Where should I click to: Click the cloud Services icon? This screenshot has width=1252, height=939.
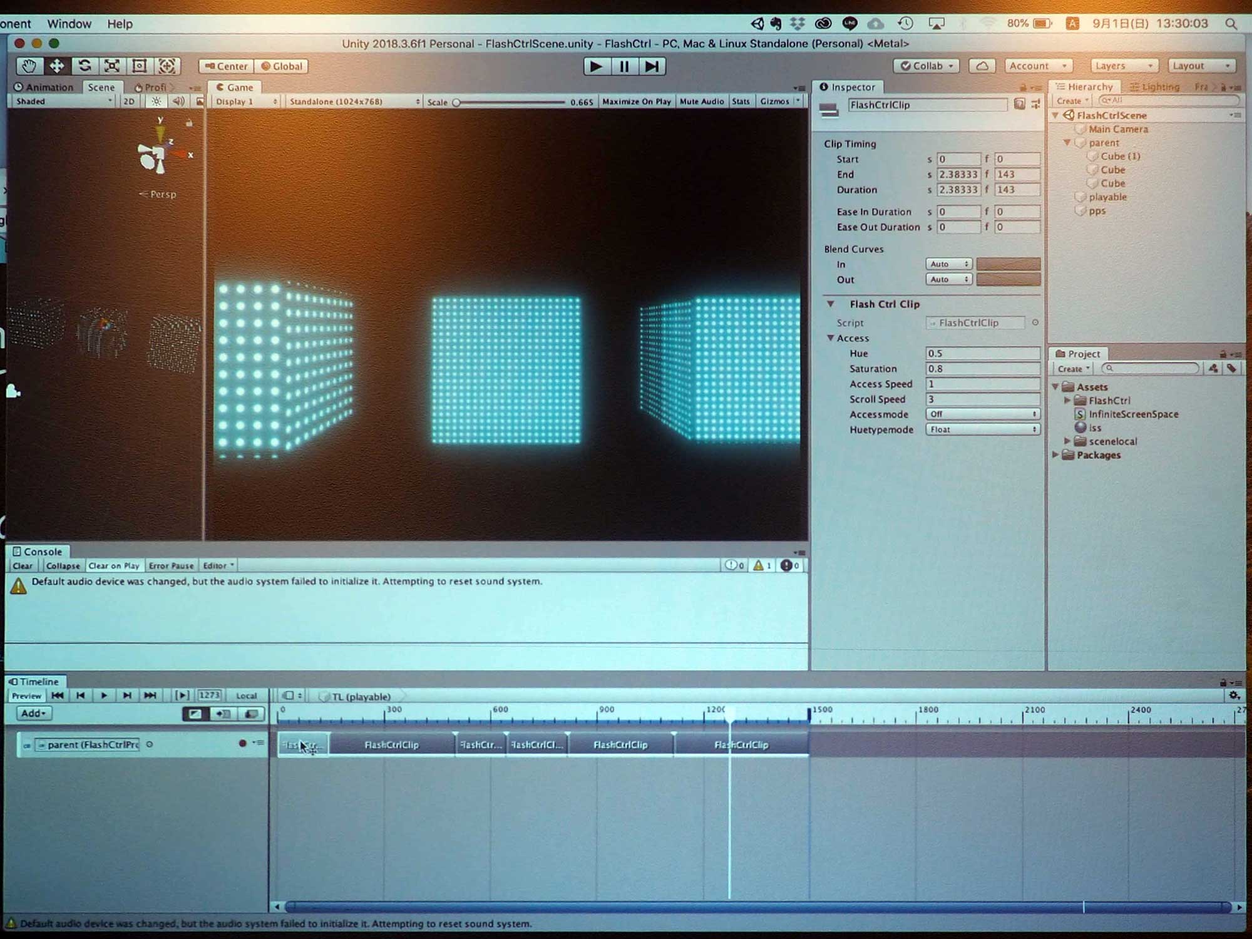982,66
